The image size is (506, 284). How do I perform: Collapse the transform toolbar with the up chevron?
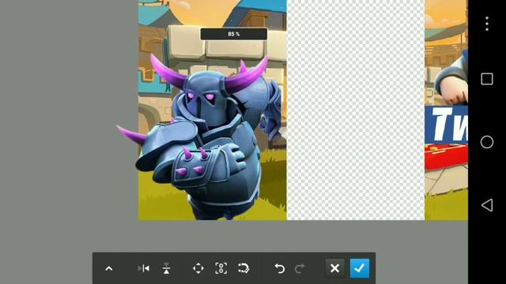[x=109, y=268]
